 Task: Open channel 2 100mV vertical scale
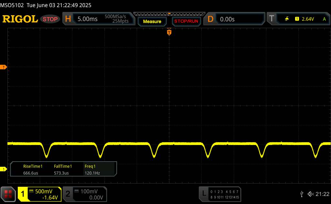point(89,191)
